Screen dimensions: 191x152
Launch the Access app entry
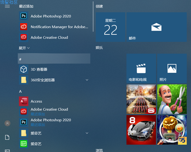click(x=36, y=101)
